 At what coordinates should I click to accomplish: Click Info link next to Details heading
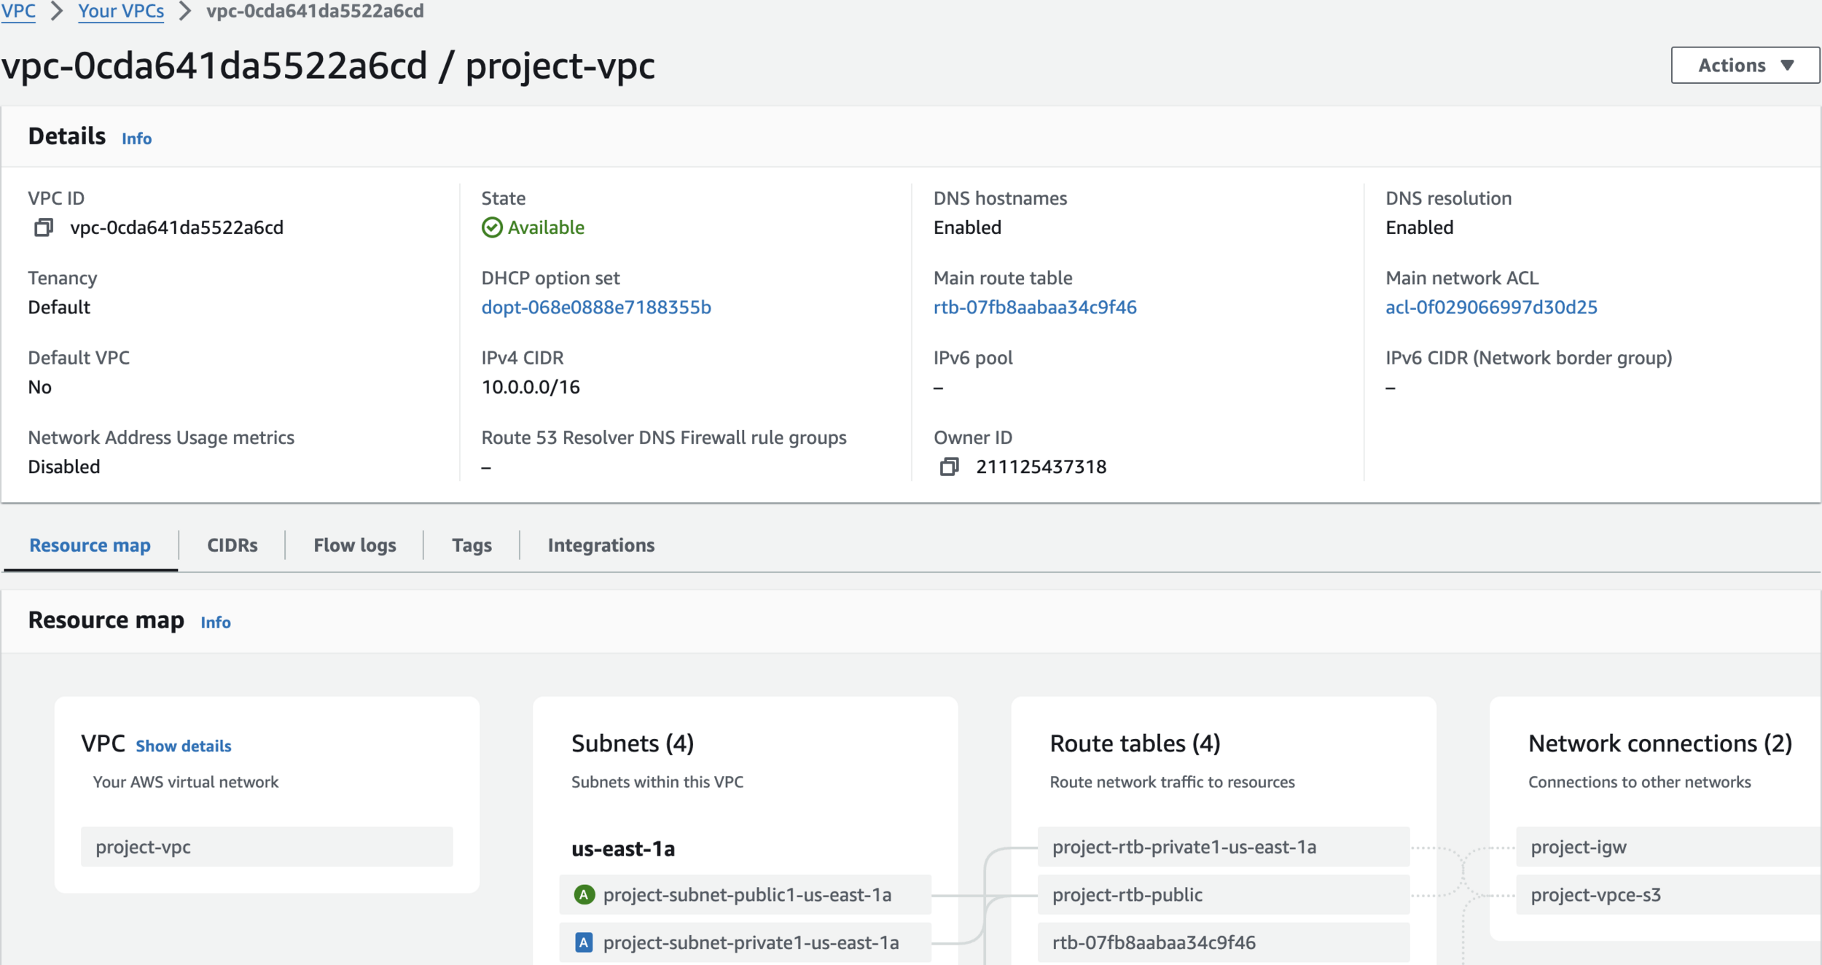point(136,138)
